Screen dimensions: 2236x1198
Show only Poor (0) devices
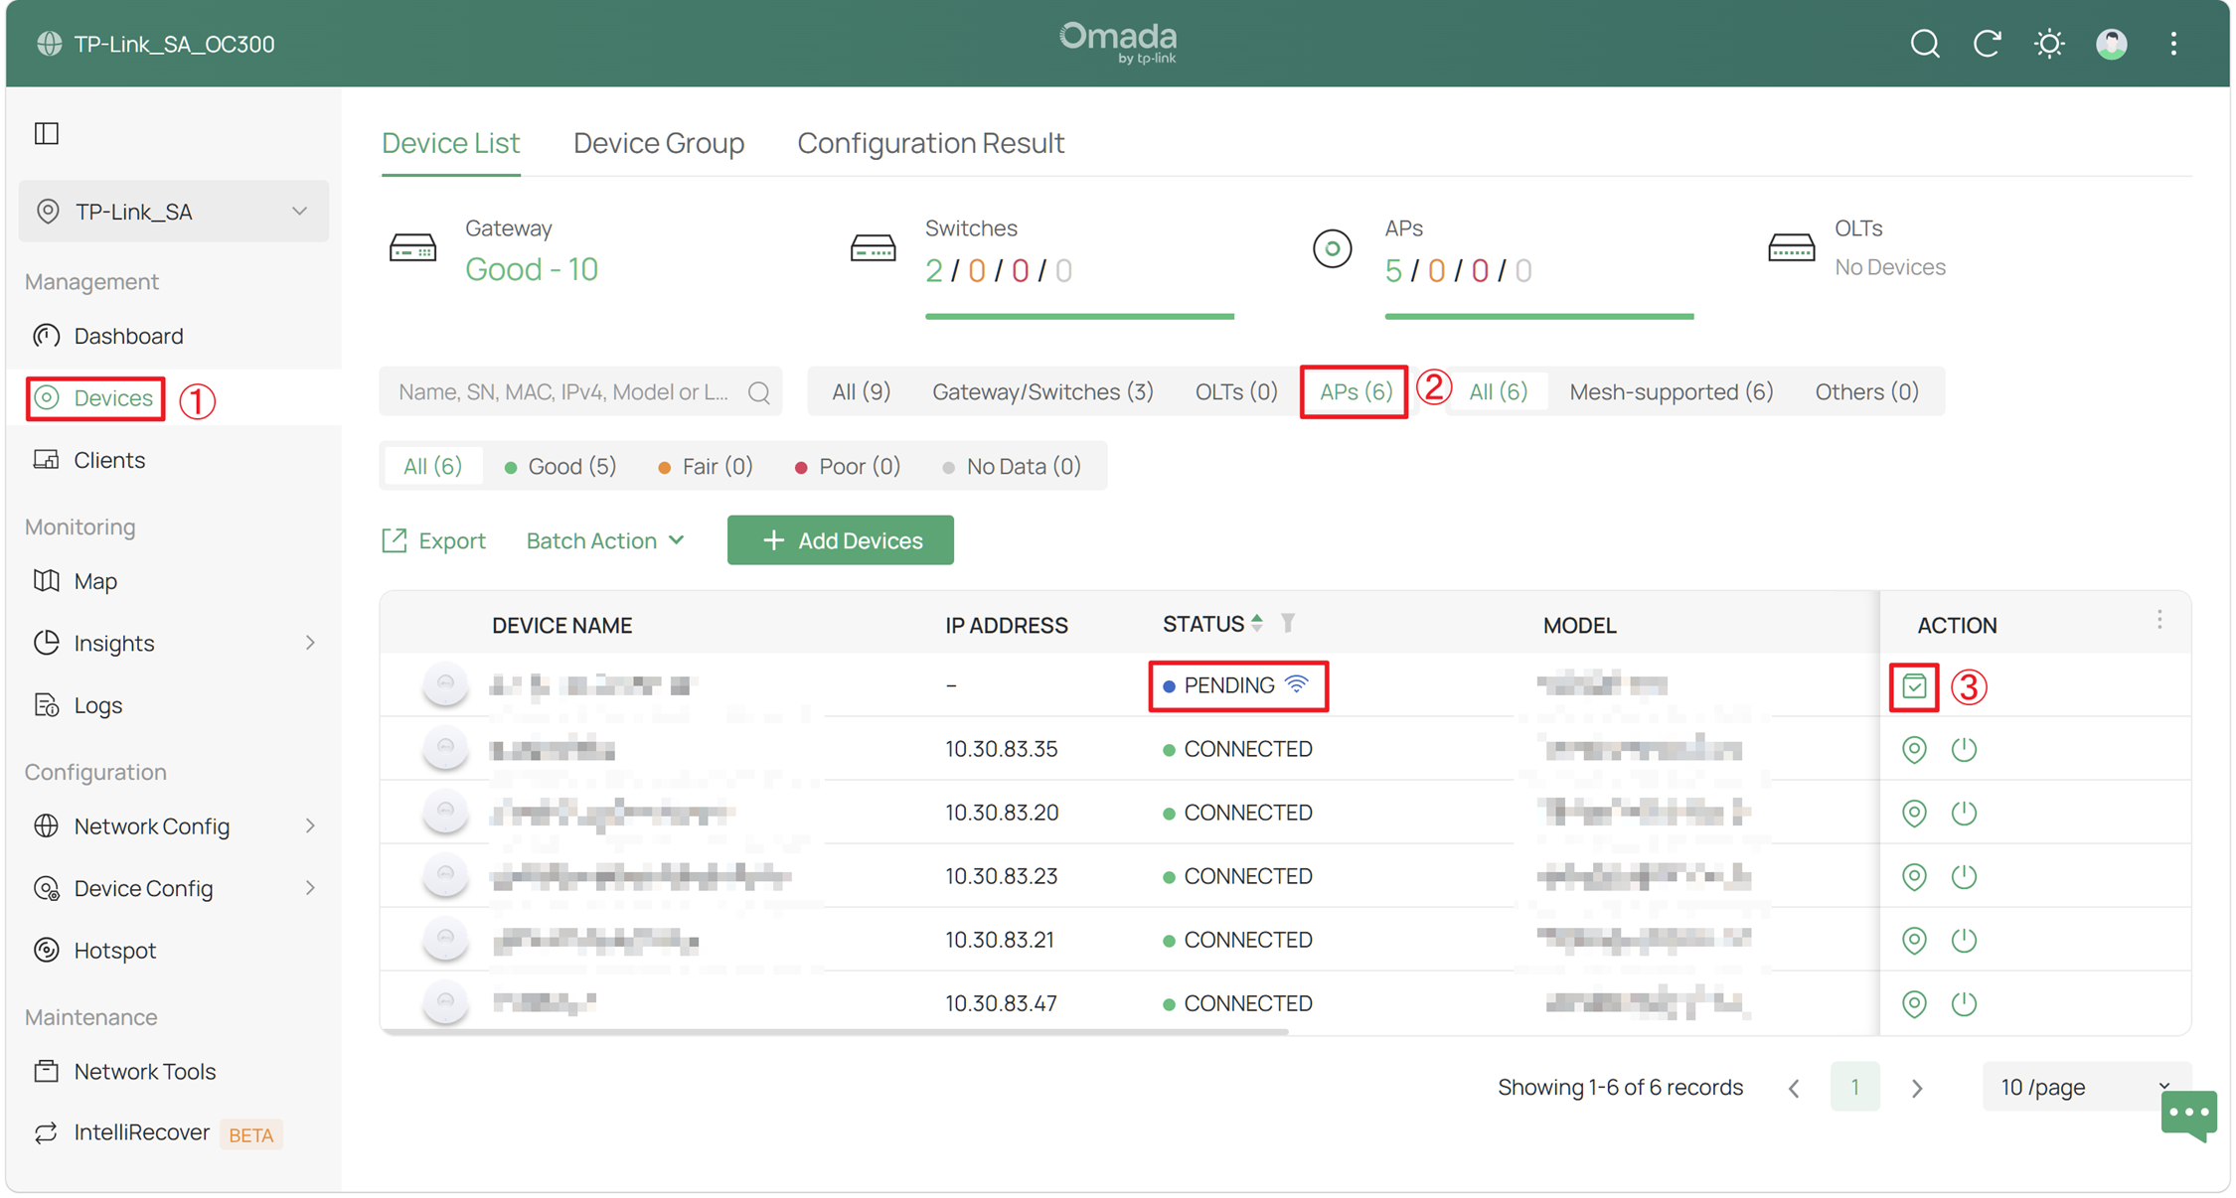pos(848,467)
